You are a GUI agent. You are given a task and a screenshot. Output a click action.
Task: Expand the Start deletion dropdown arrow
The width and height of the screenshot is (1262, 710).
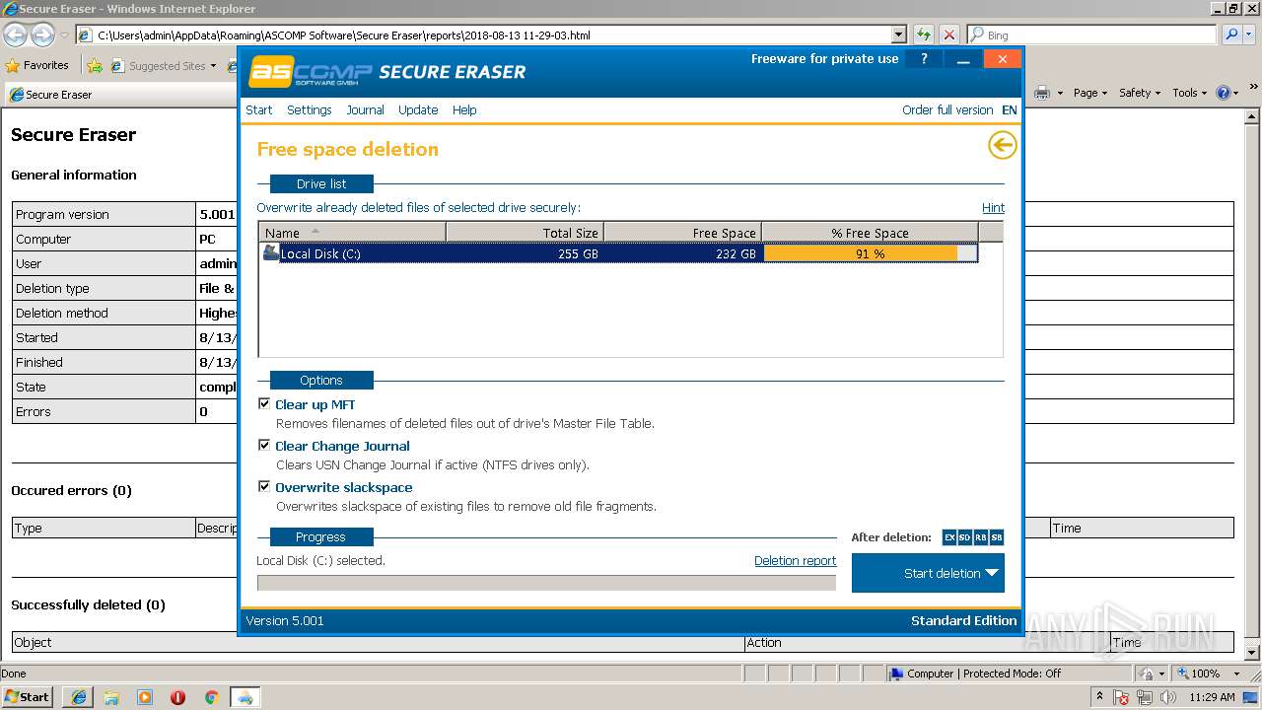(x=992, y=573)
